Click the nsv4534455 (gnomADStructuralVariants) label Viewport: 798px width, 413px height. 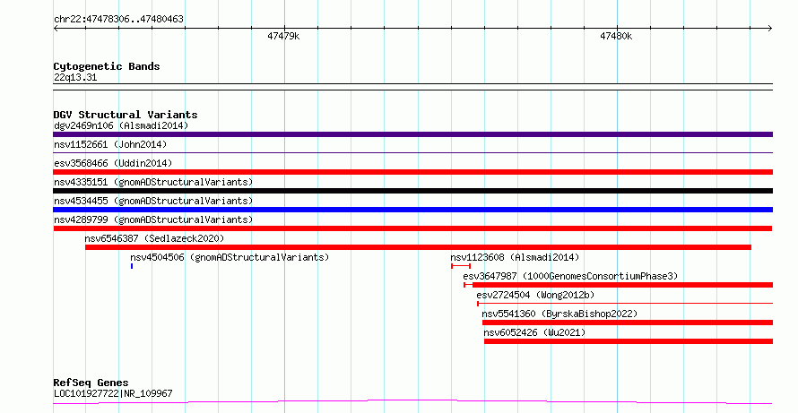coord(153,201)
